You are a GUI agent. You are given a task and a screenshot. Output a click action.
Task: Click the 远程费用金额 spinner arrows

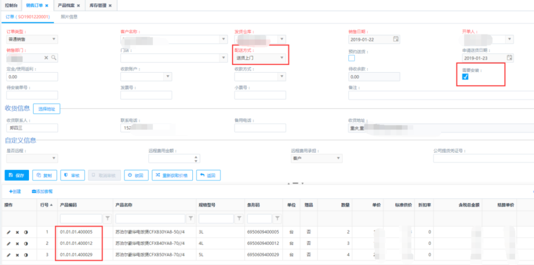click(x=195, y=159)
